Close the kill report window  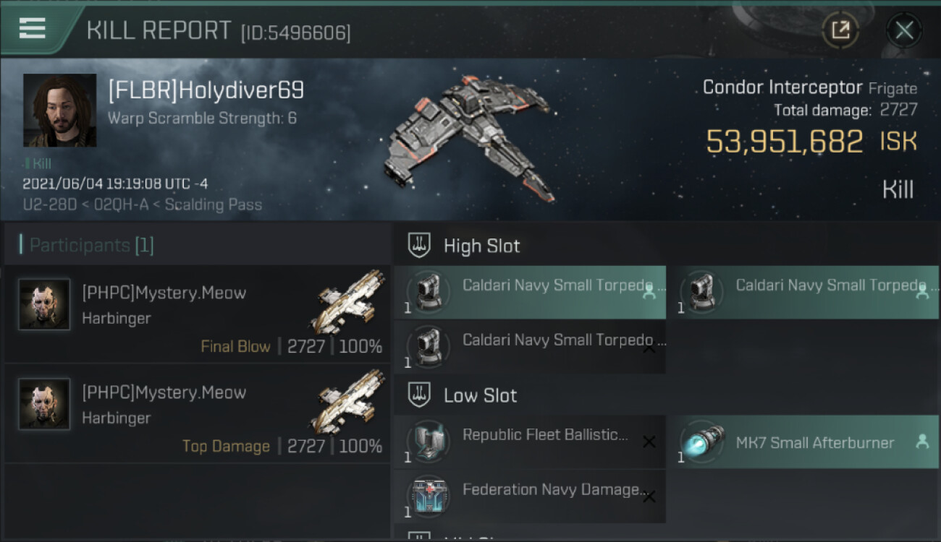pyautogui.click(x=904, y=30)
